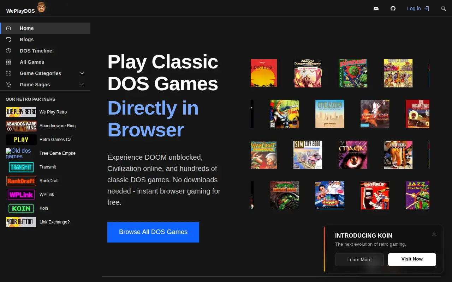Open the We Play Retro text link
452x282 pixels.
pos(53,112)
